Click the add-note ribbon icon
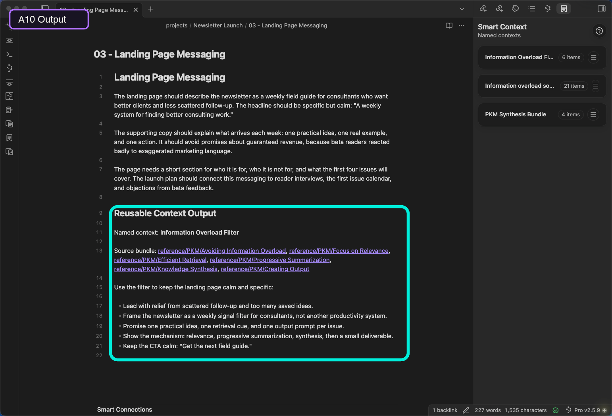 [10, 110]
